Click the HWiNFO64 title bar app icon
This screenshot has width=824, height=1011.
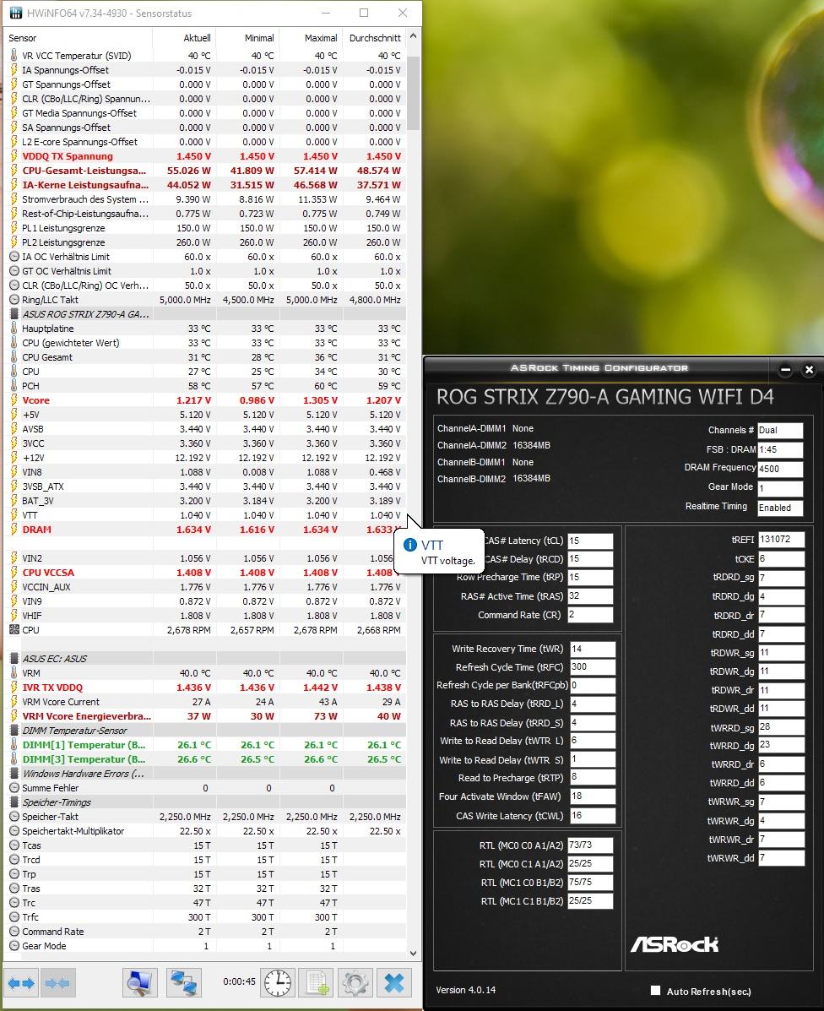[15, 13]
